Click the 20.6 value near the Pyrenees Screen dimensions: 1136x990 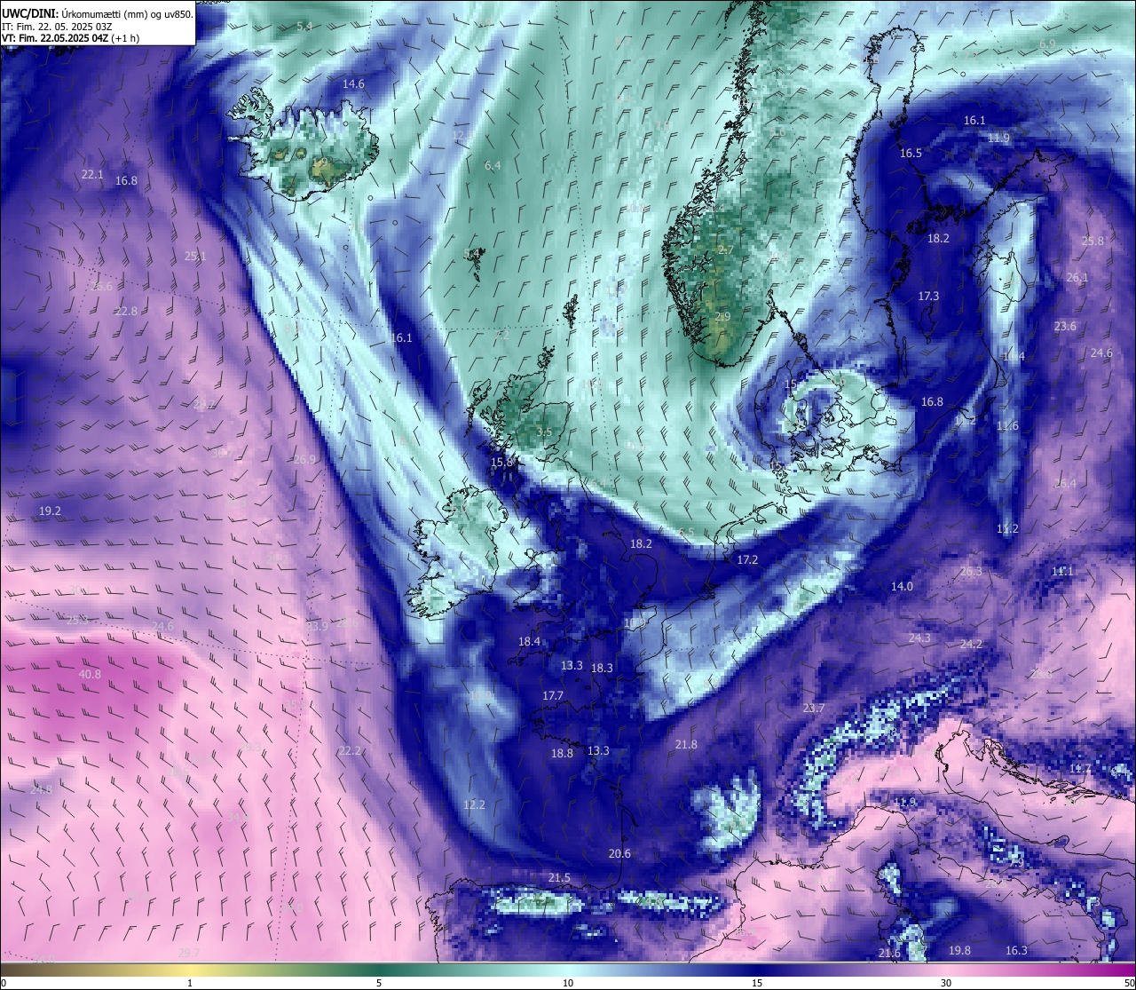coord(619,853)
